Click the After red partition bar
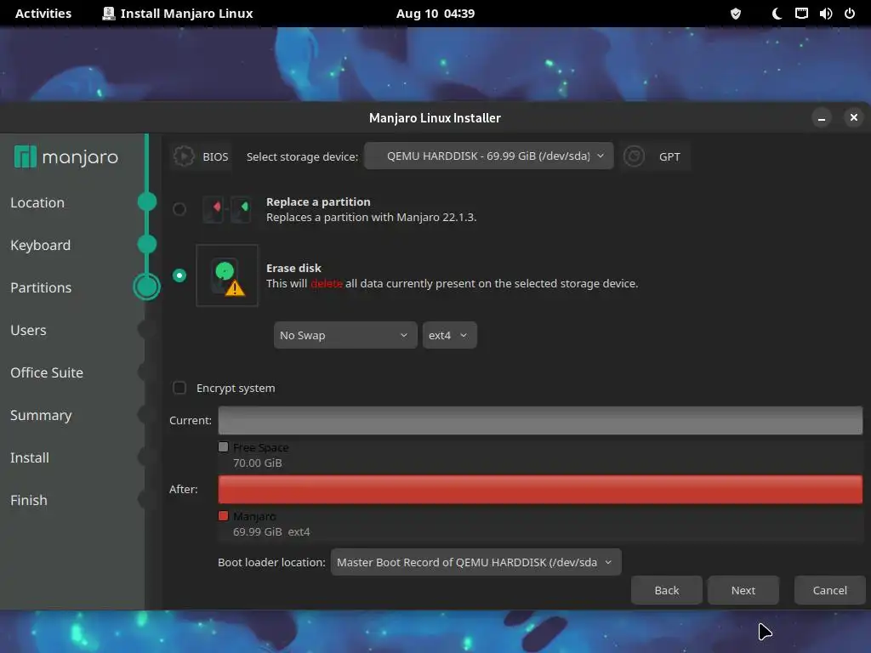871x653 pixels. tap(540, 489)
